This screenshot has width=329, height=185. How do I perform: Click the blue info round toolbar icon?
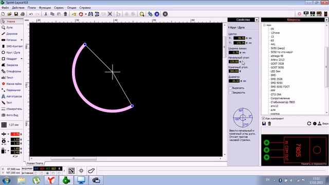click(x=157, y=14)
